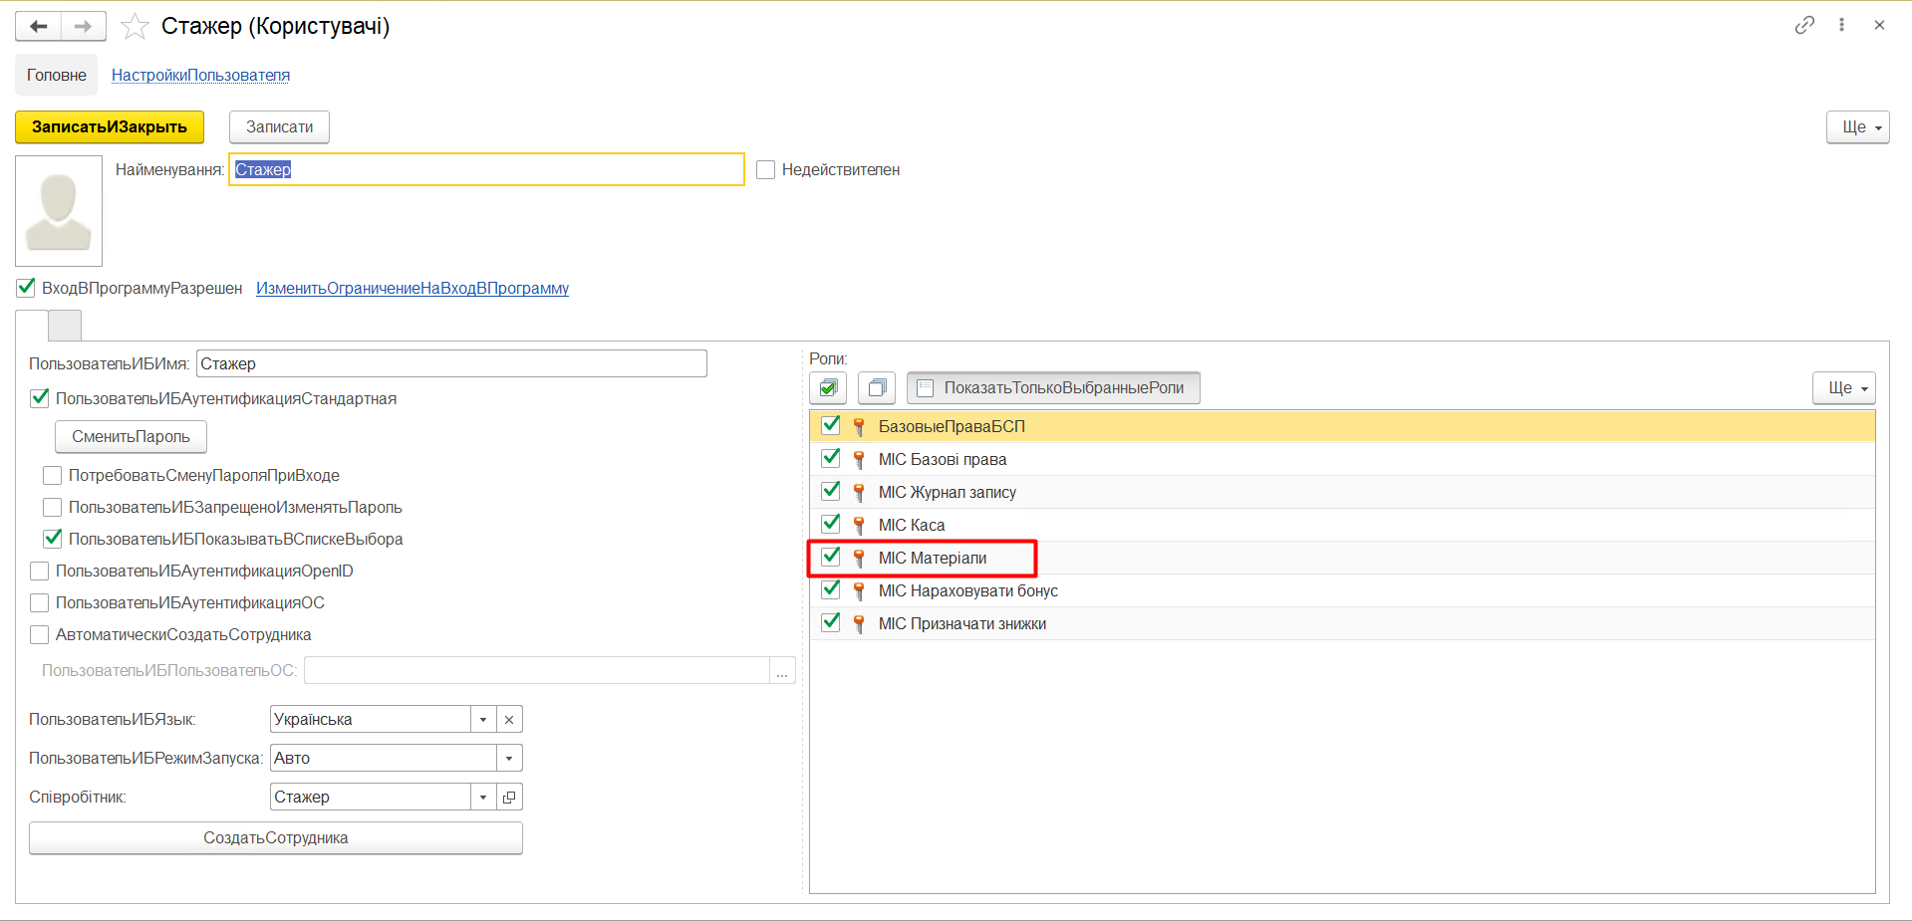Viewport: 1912px width, 921px height.
Task: Open the Співробітник record icon
Action: (509, 797)
